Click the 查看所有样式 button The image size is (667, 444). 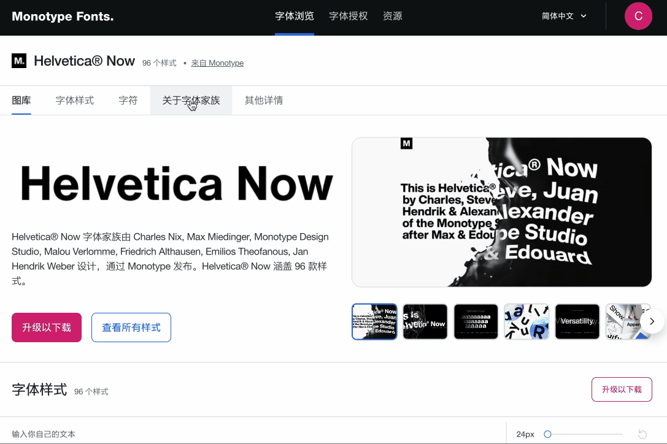(x=131, y=327)
